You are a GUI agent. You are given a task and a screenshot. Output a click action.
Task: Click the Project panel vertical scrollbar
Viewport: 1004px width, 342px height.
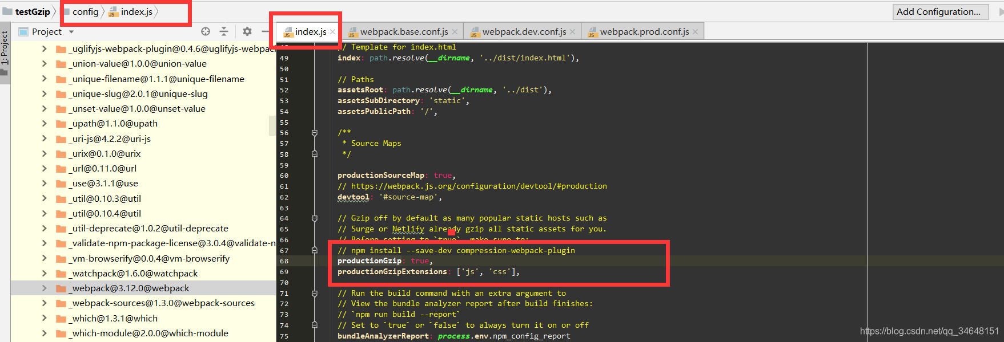click(x=272, y=125)
